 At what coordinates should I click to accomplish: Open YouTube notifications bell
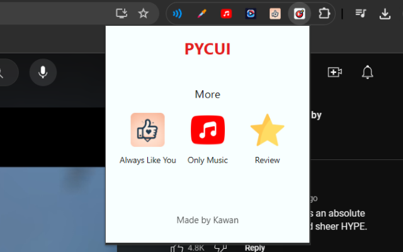pos(367,72)
